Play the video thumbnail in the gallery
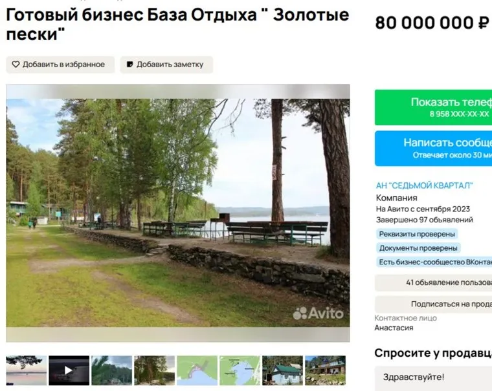The height and width of the screenshot is (391, 492). click(x=69, y=370)
